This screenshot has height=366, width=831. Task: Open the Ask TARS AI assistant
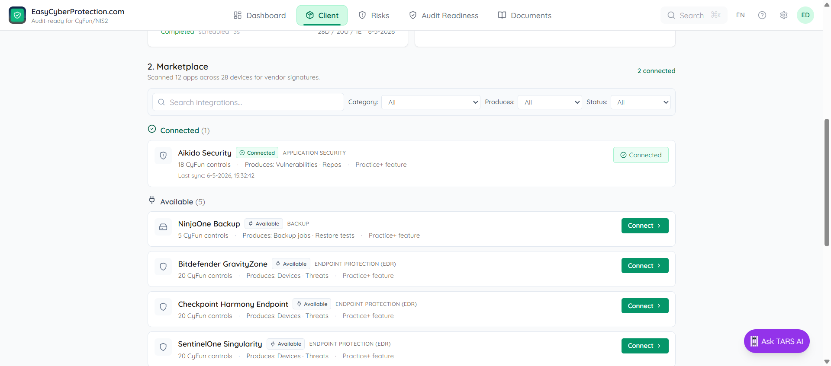tap(777, 341)
